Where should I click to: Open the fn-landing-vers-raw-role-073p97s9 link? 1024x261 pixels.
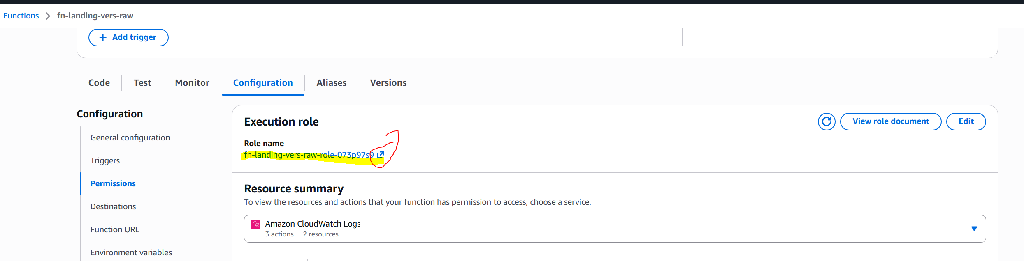pyautogui.click(x=309, y=155)
